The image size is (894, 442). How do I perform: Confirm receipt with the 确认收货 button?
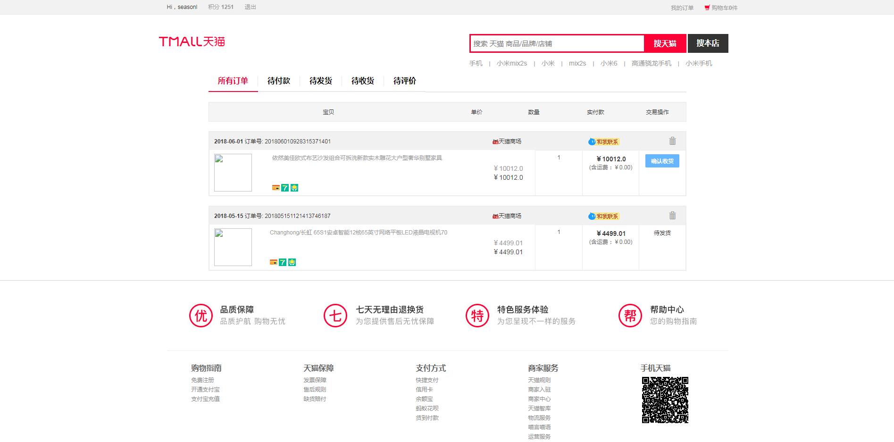pos(662,161)
